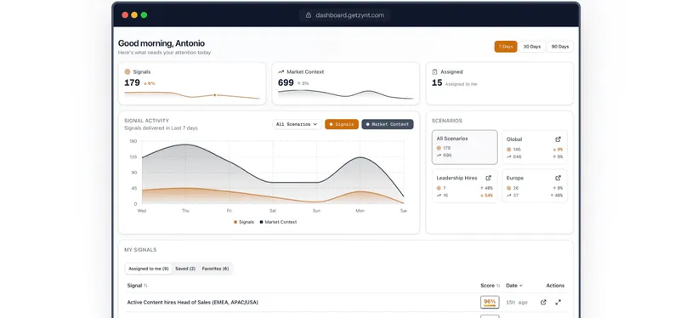Click the '699' Market Context value
The width and height of the screenshot is (680, 318).
click(x=286, y=82)
